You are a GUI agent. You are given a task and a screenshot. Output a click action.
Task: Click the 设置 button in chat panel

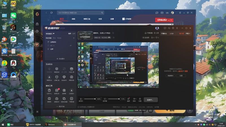tap(181, 76)
